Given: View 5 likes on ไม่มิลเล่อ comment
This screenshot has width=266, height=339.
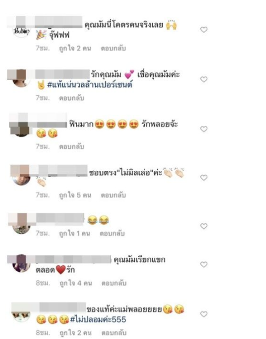Looking at the screenshot, I should coord(75,195).
